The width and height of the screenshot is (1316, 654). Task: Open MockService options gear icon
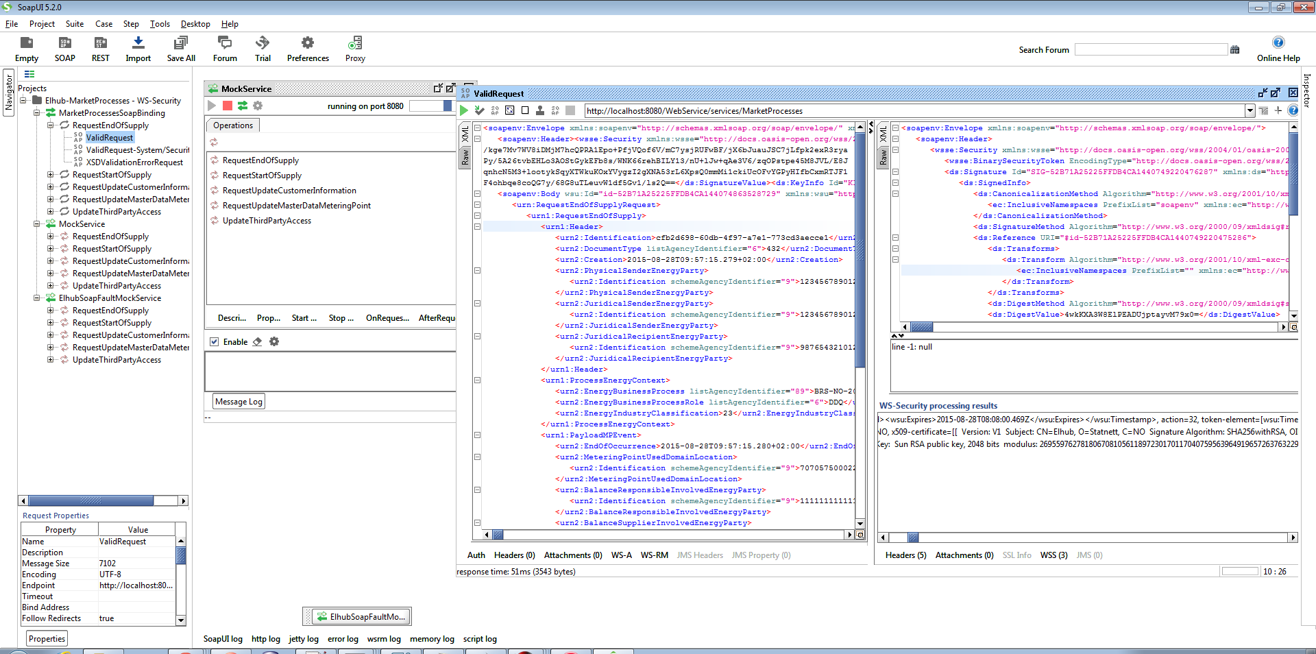pyautogui.click(x=258, y=106)
